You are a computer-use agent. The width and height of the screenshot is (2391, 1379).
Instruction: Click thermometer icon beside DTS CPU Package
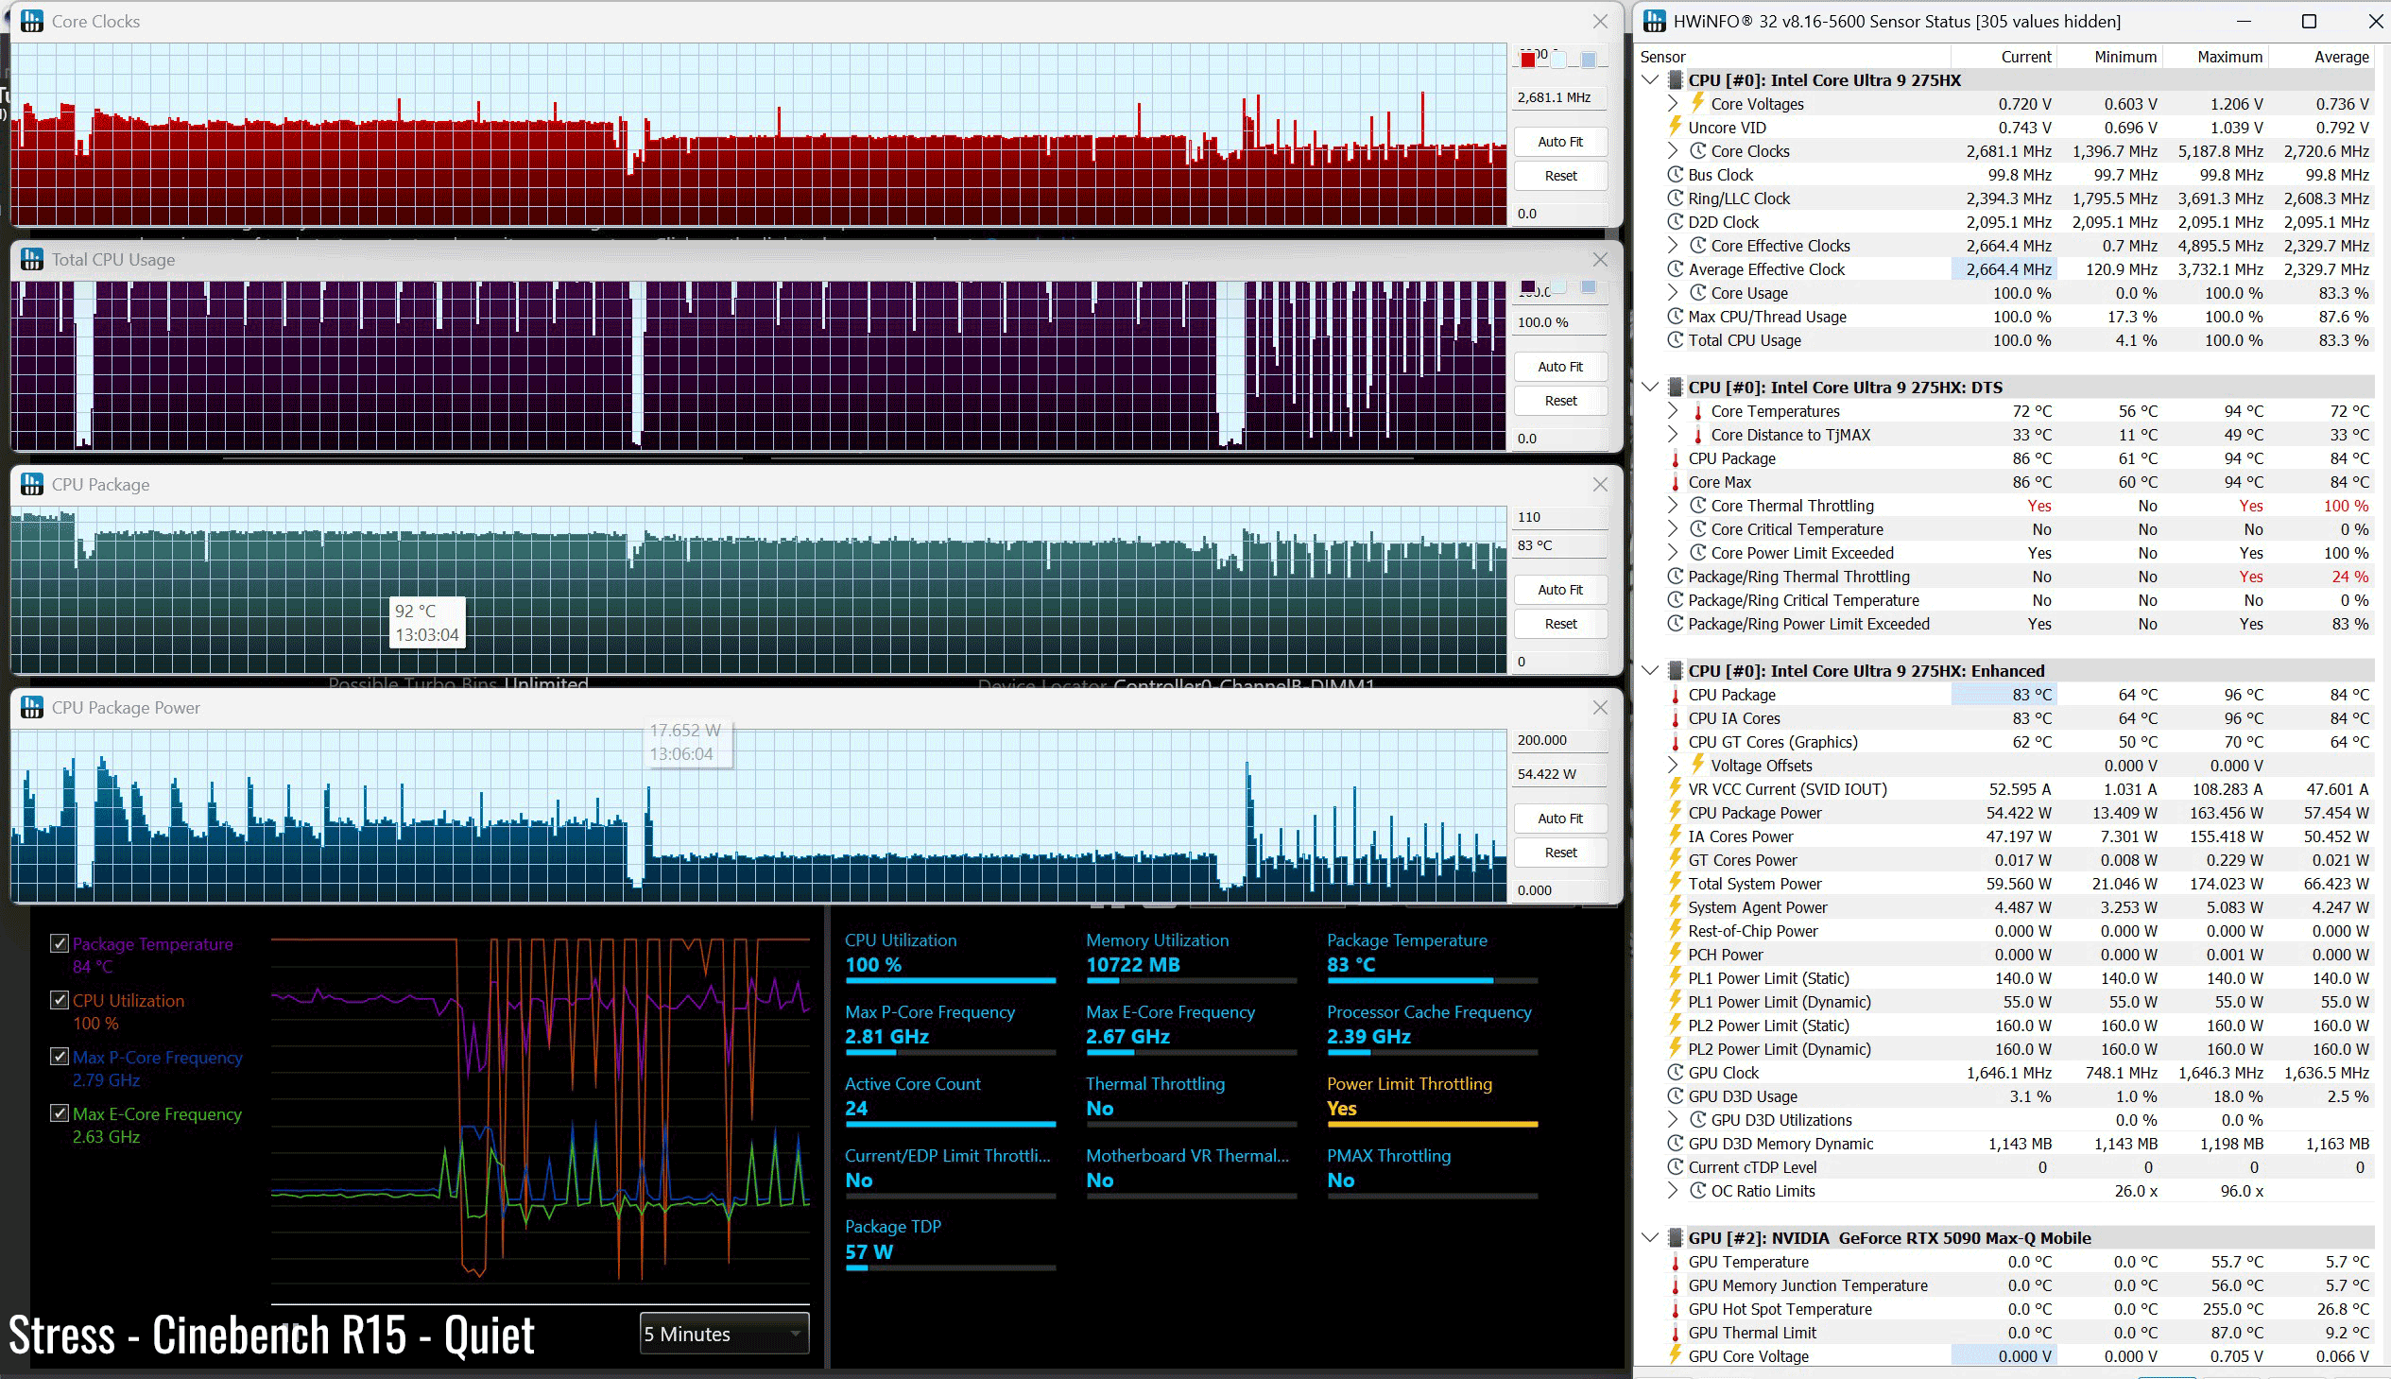click(1676, 459)
